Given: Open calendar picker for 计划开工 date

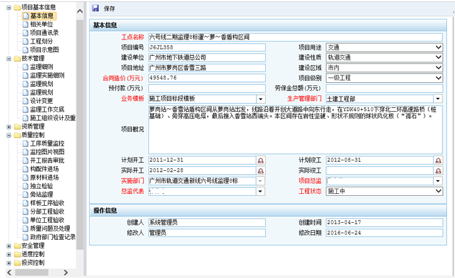Looking at the screenshot, I should click(260, 160).
